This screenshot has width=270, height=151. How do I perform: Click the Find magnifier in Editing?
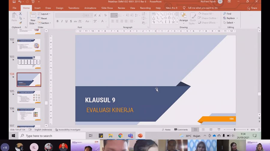(227, 14)
